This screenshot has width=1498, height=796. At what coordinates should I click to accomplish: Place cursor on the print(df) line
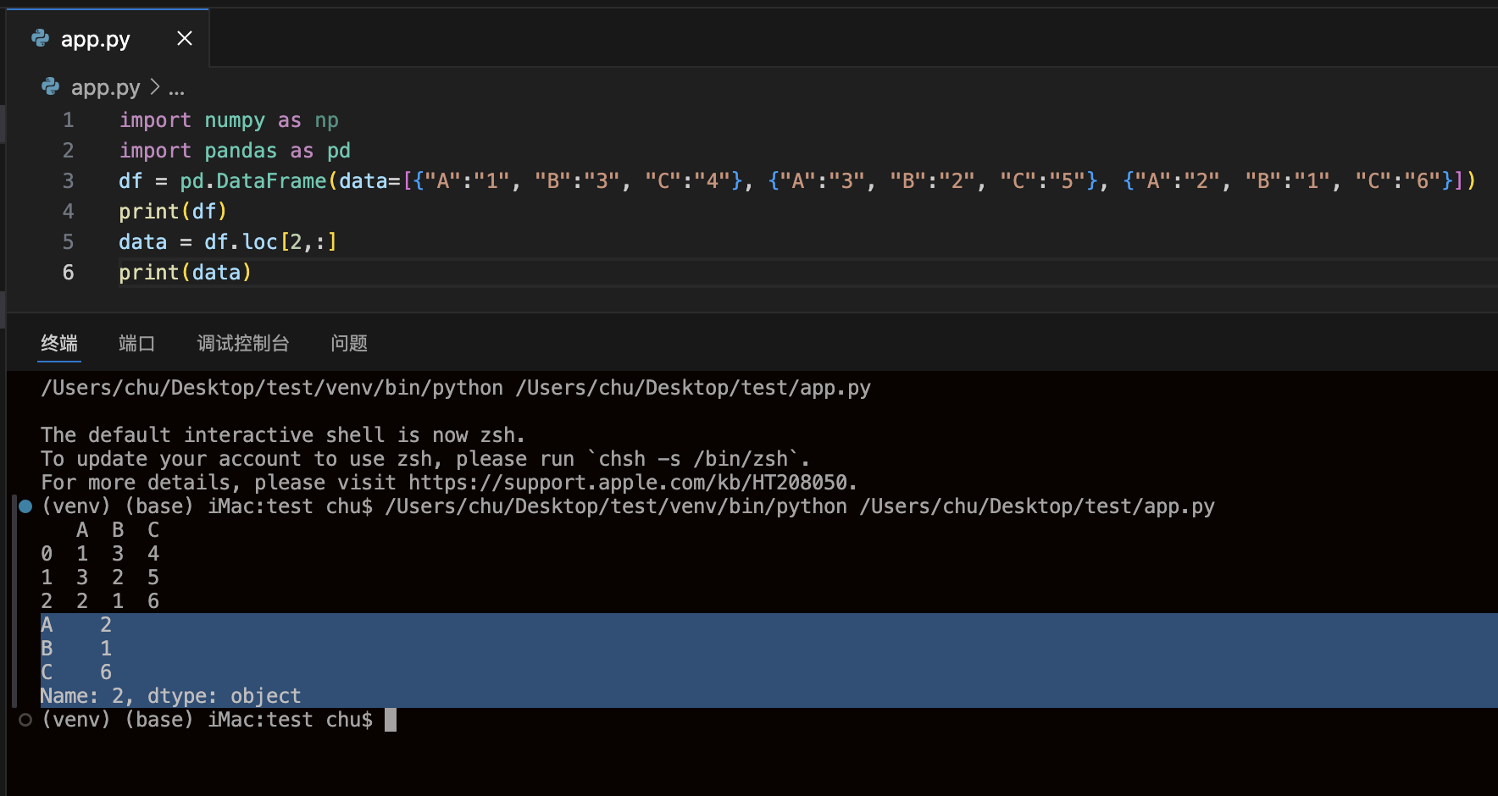173,212
